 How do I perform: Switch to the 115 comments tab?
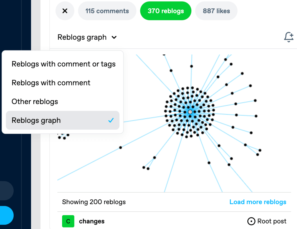click(107, 11)
